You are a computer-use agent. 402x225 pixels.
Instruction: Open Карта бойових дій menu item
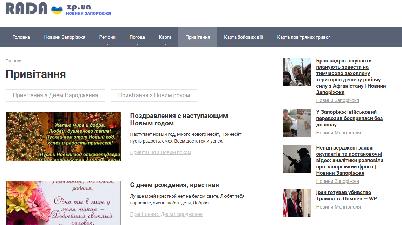pyautogui.click(x=244, y=37)
